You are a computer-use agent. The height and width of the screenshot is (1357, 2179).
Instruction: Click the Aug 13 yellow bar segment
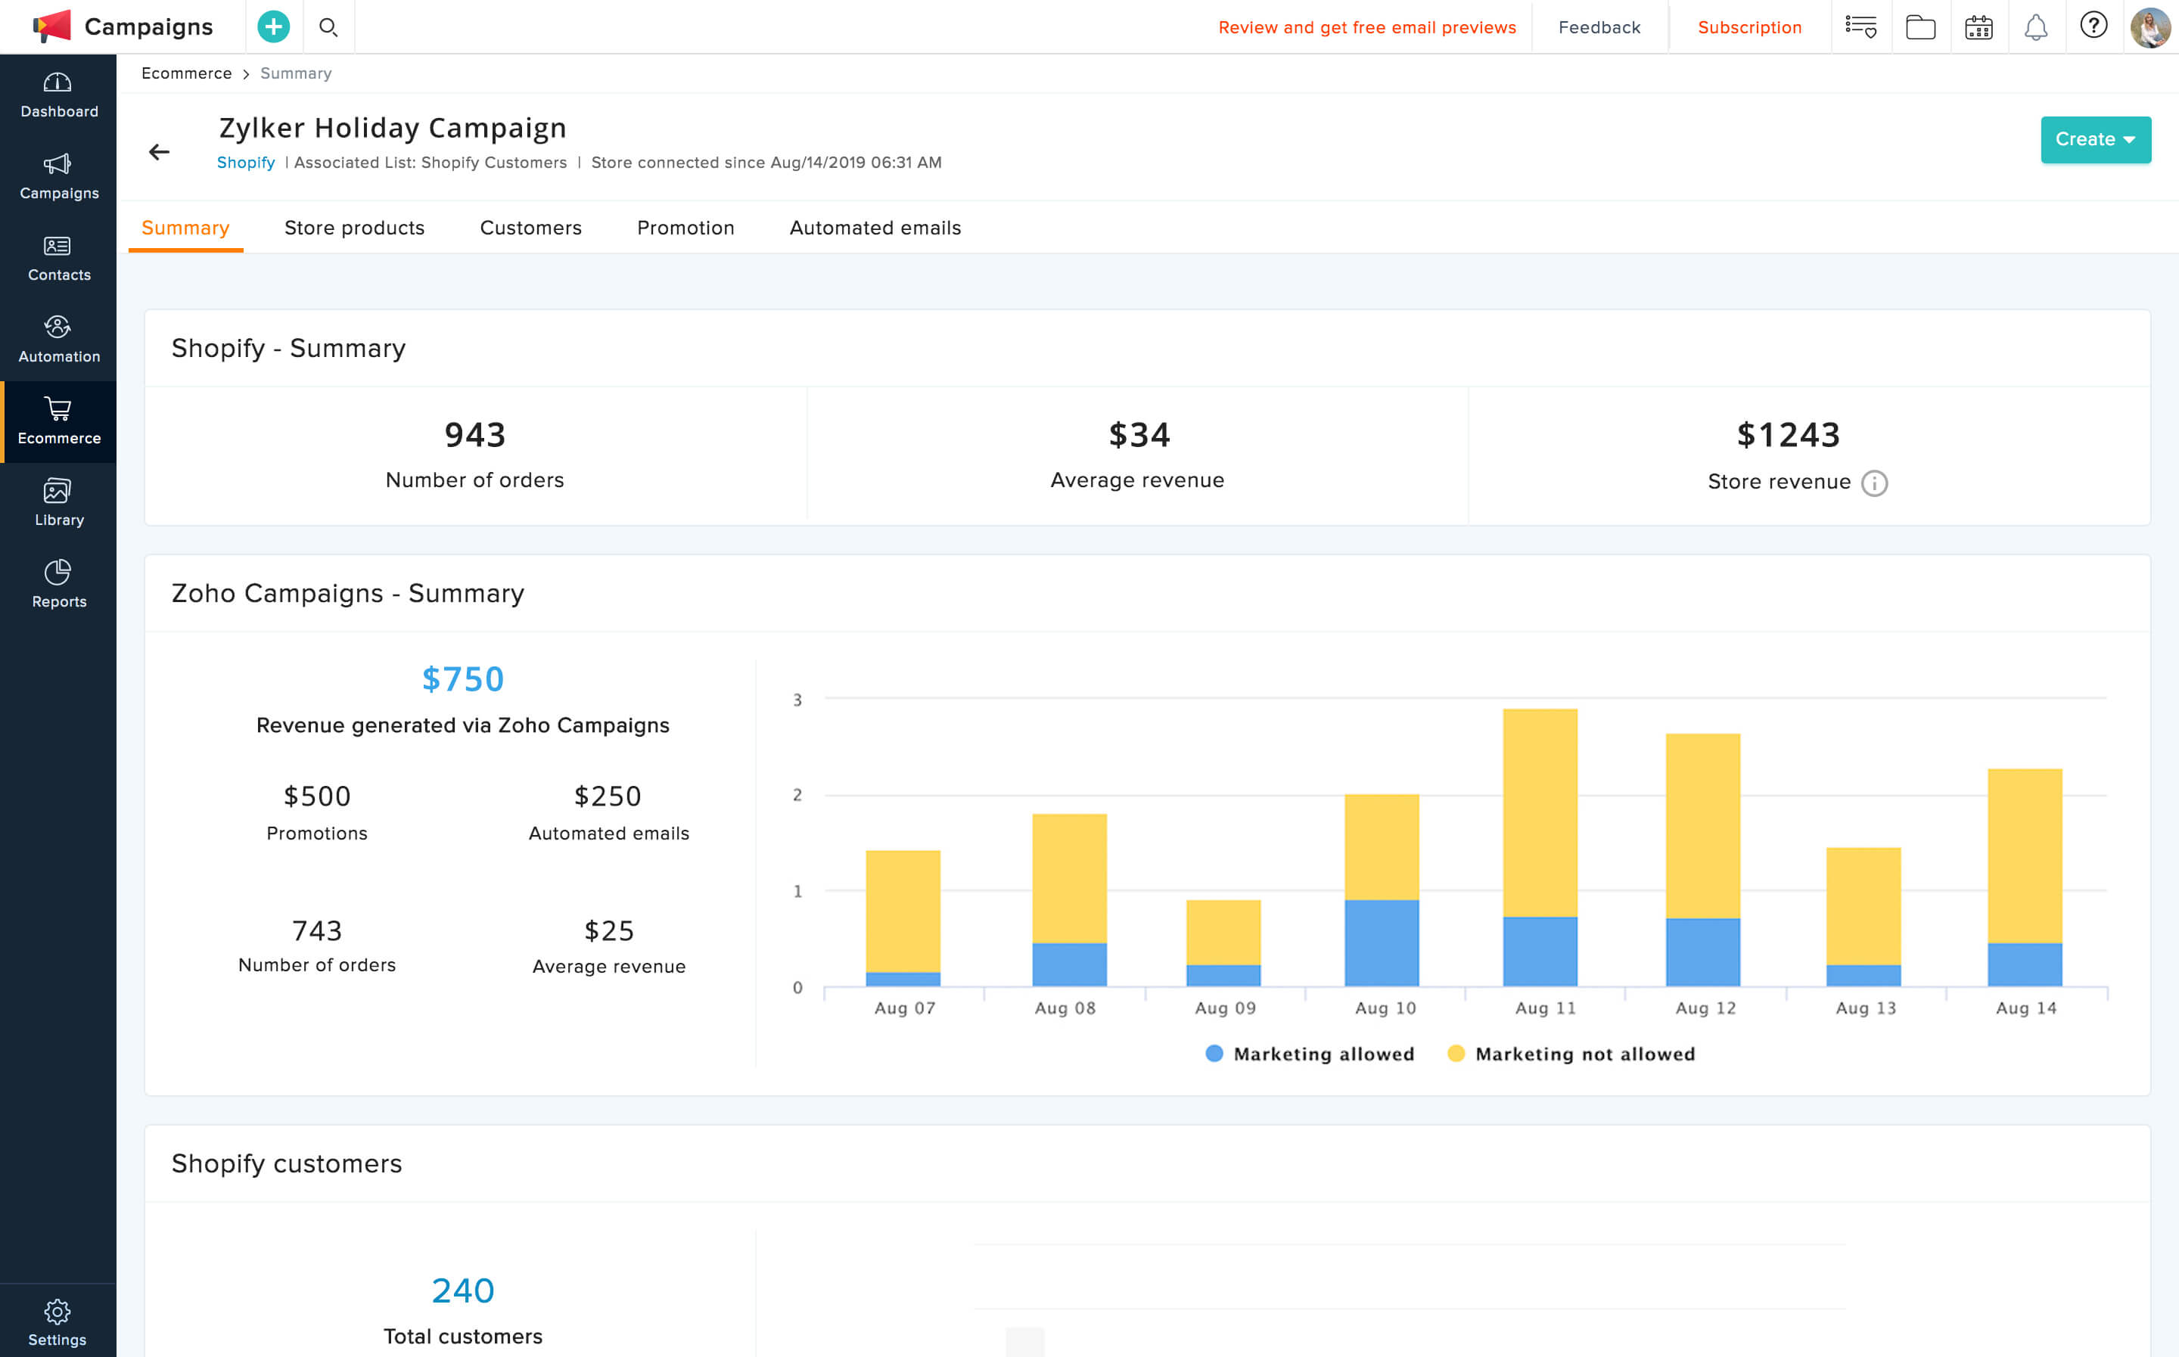pyautogui.click(x=1863, y=905)
